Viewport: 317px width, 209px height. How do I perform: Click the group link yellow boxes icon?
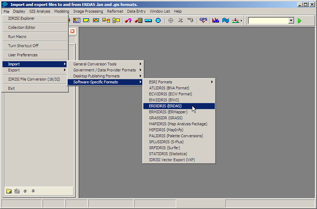click(106, 20)
